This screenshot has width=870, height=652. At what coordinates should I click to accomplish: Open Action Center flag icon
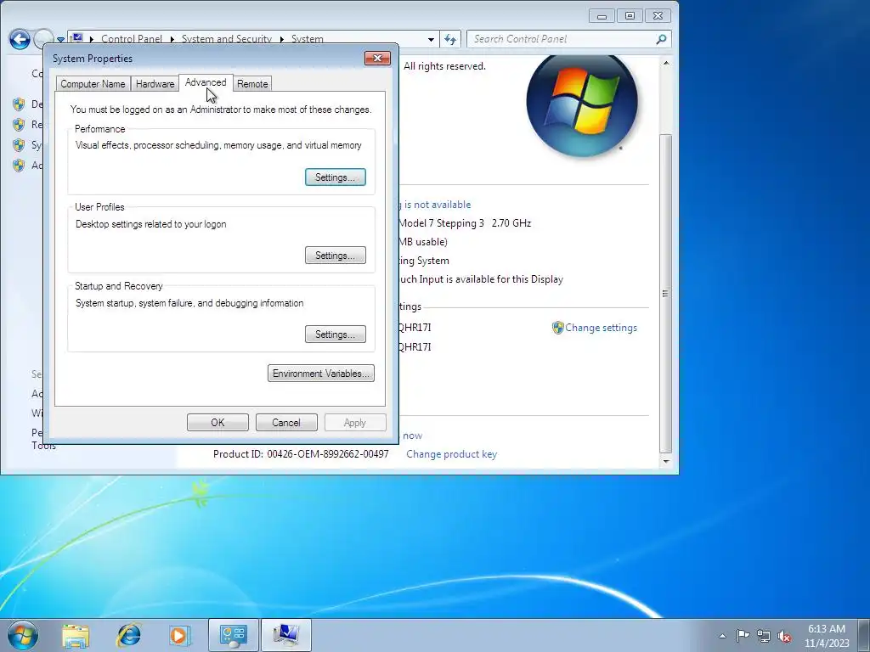point(743,635)
